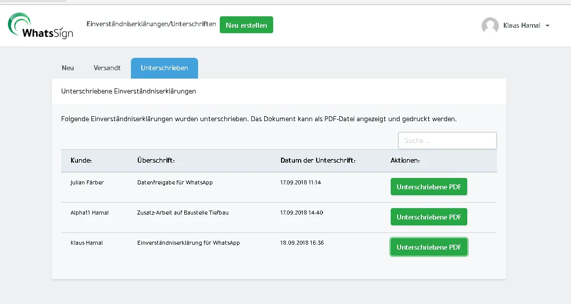Switch to the Neu tab
The height and width of the screenshot is (304, 571).
(x=68, y=68)
